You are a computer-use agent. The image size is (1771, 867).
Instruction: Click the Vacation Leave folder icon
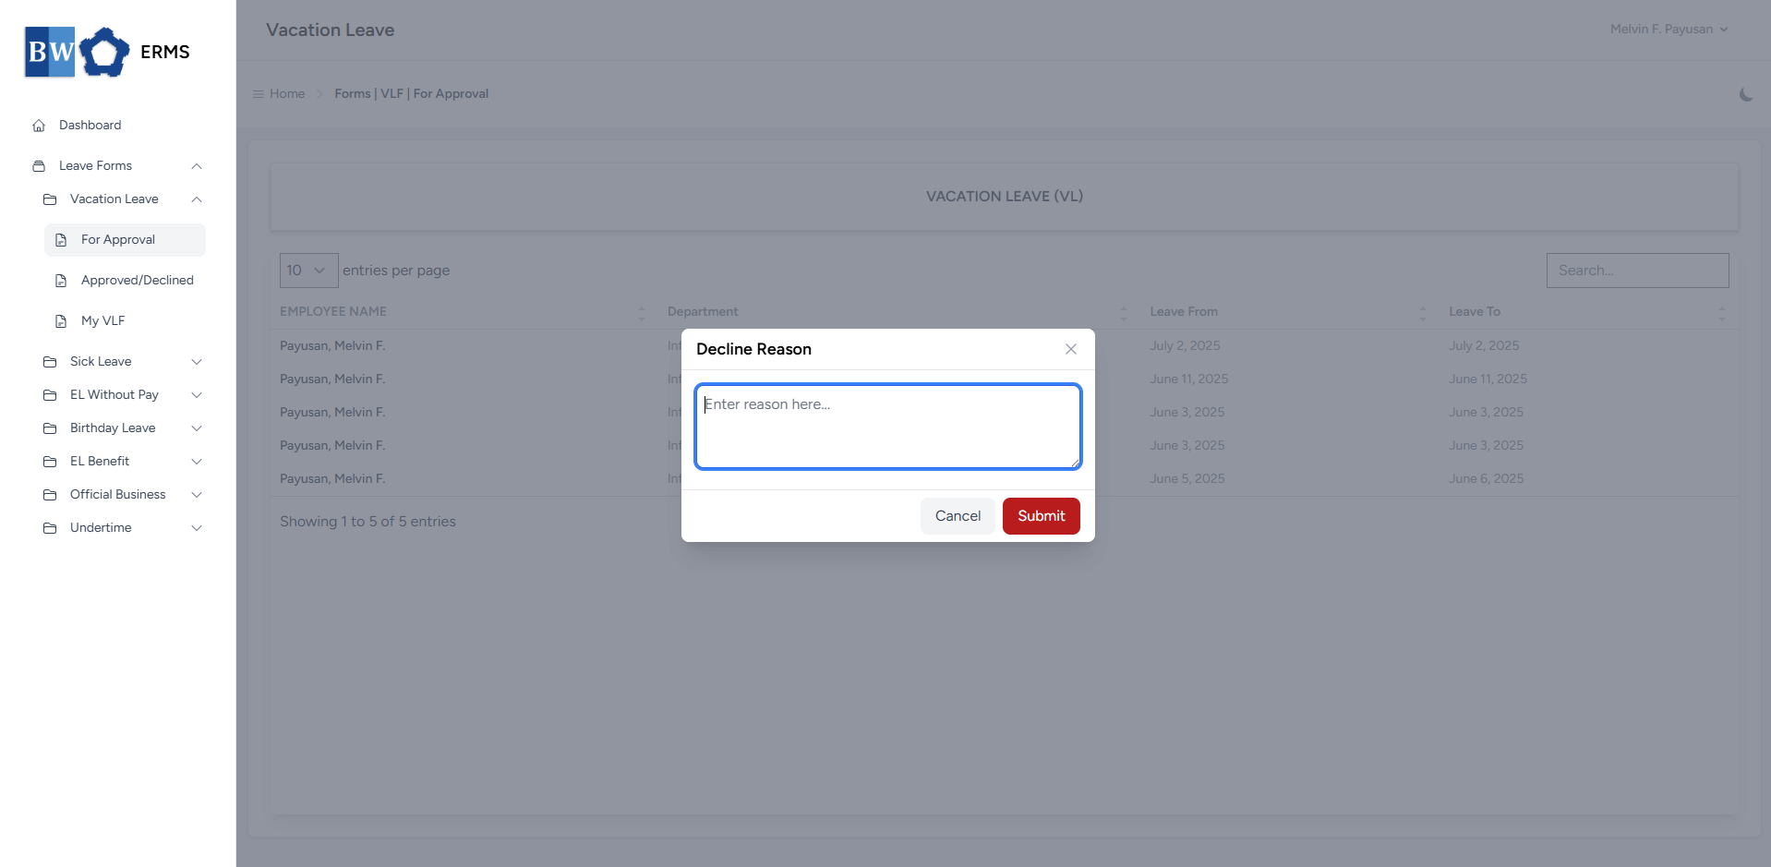[x=50, y=199]
